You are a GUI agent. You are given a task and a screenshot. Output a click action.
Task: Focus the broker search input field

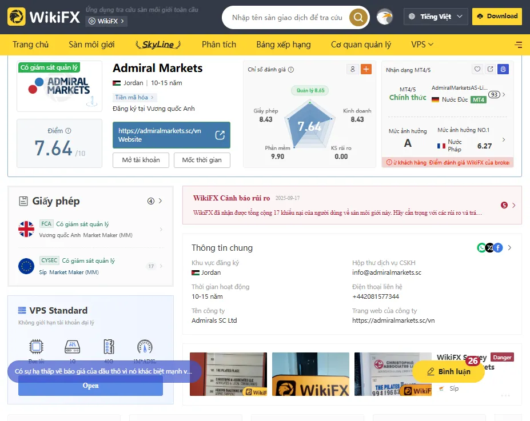click(x=287, y=18)
